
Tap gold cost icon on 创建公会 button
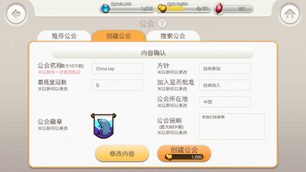(169, 157)
